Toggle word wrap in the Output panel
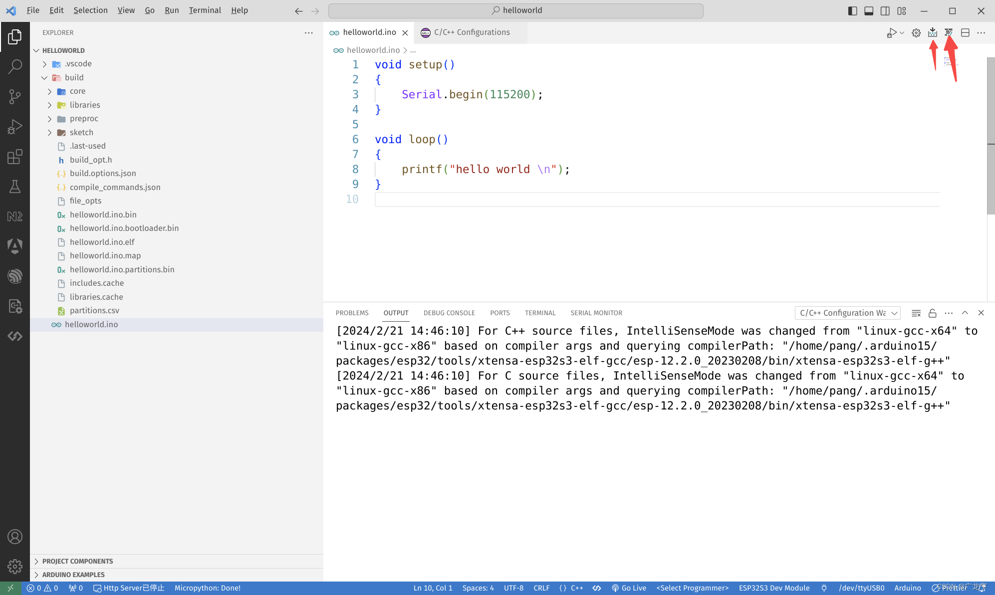The image size is (995, 595). pos(916,313)
